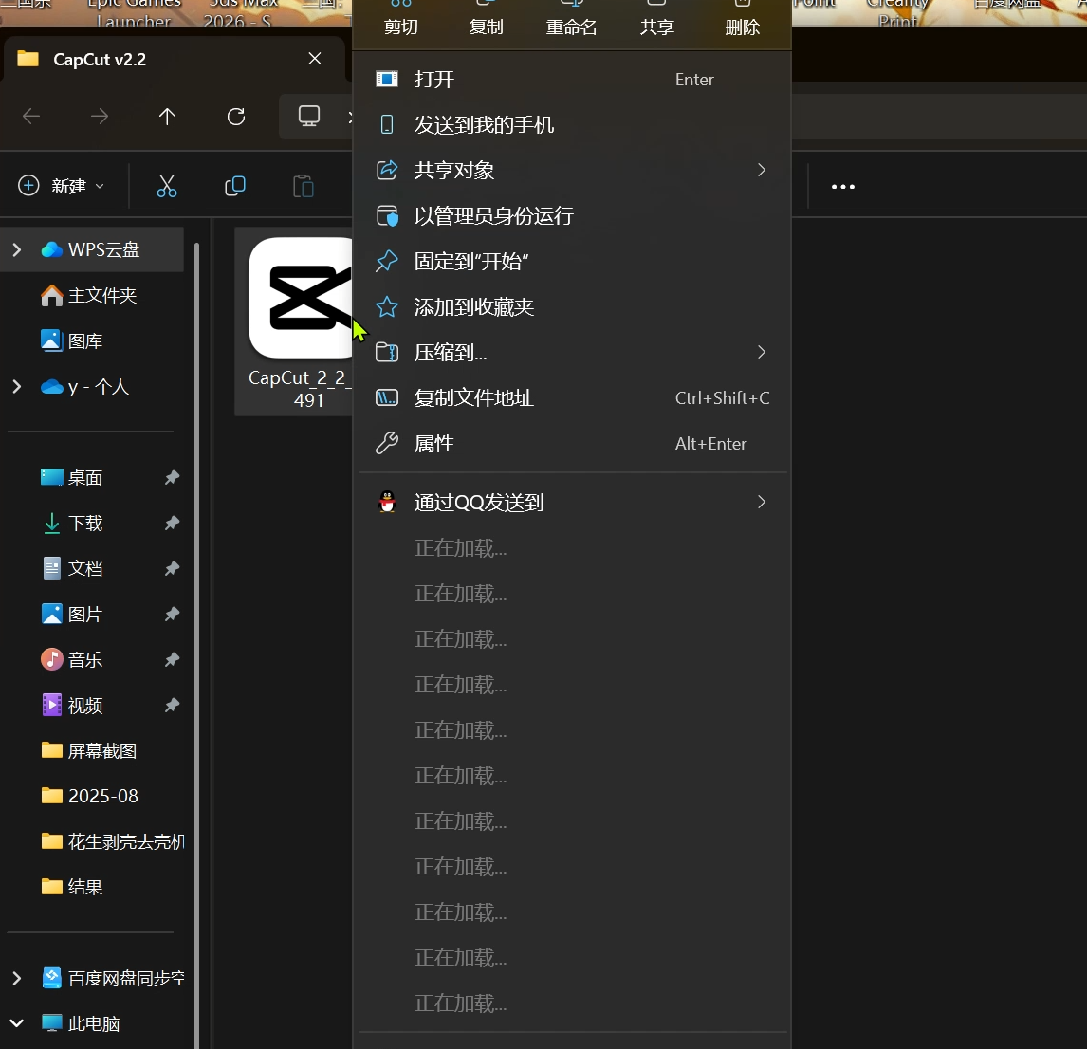Click the pin icon beside 固定到"开始"
This screenshot has width=1087, height=1049.
click(x=387, y=262)
